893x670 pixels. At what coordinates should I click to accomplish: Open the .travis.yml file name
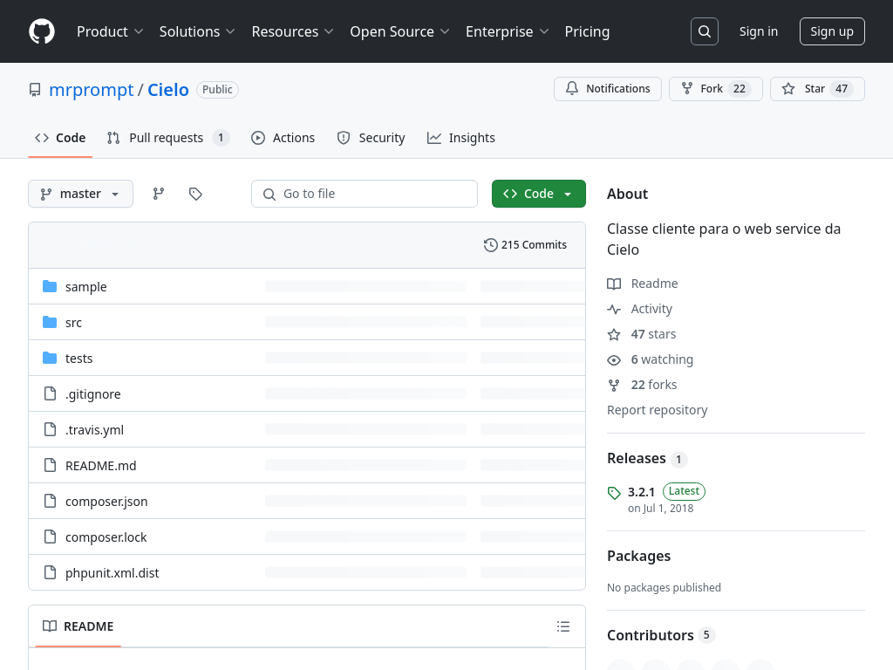pyautogui.click(x=94, y=430)
